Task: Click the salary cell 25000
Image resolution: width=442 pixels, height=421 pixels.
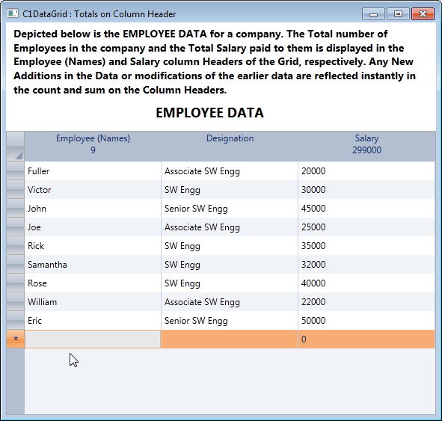Action: point(366,227)
